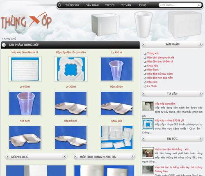205x176 pixels.
Task: Click the search magnifier icon
Action: coord(199,5)
